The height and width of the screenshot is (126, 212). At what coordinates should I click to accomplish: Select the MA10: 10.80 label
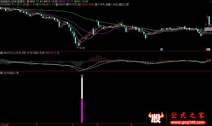(51, 2)
